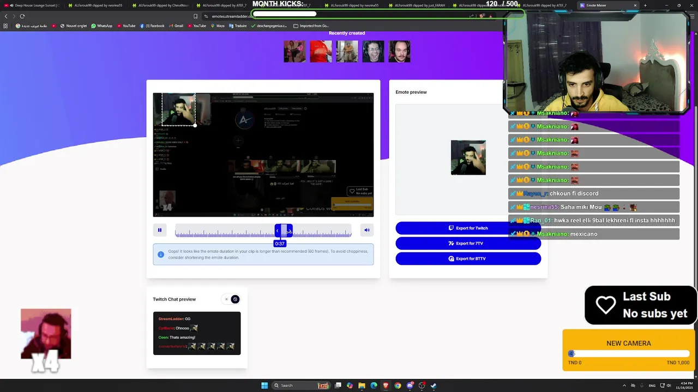This screenshot has width=698, height=392.
Task: Show hidden system tray icons
Action: (624, 385)
